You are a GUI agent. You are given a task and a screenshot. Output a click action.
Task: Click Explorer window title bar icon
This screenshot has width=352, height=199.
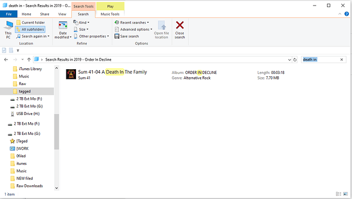tap(5, 6)
